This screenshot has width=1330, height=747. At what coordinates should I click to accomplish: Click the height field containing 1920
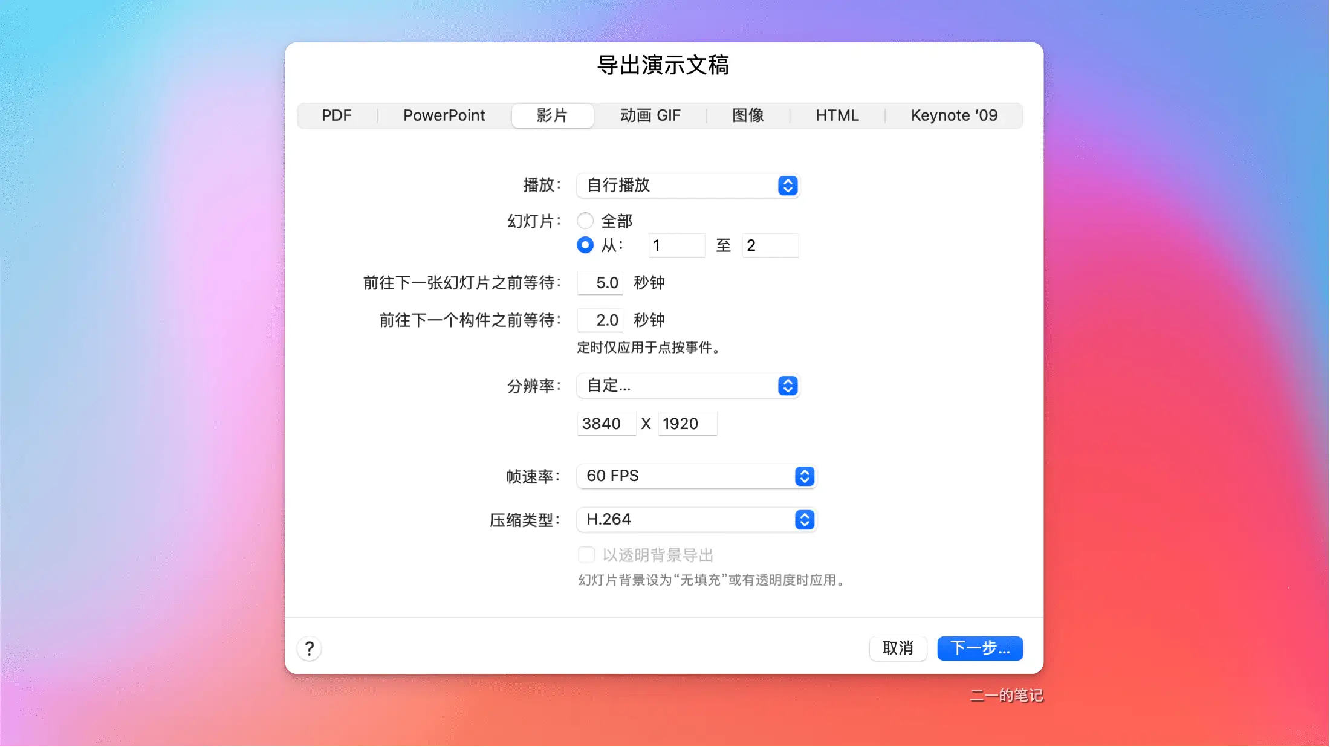(x=687, y=424)
